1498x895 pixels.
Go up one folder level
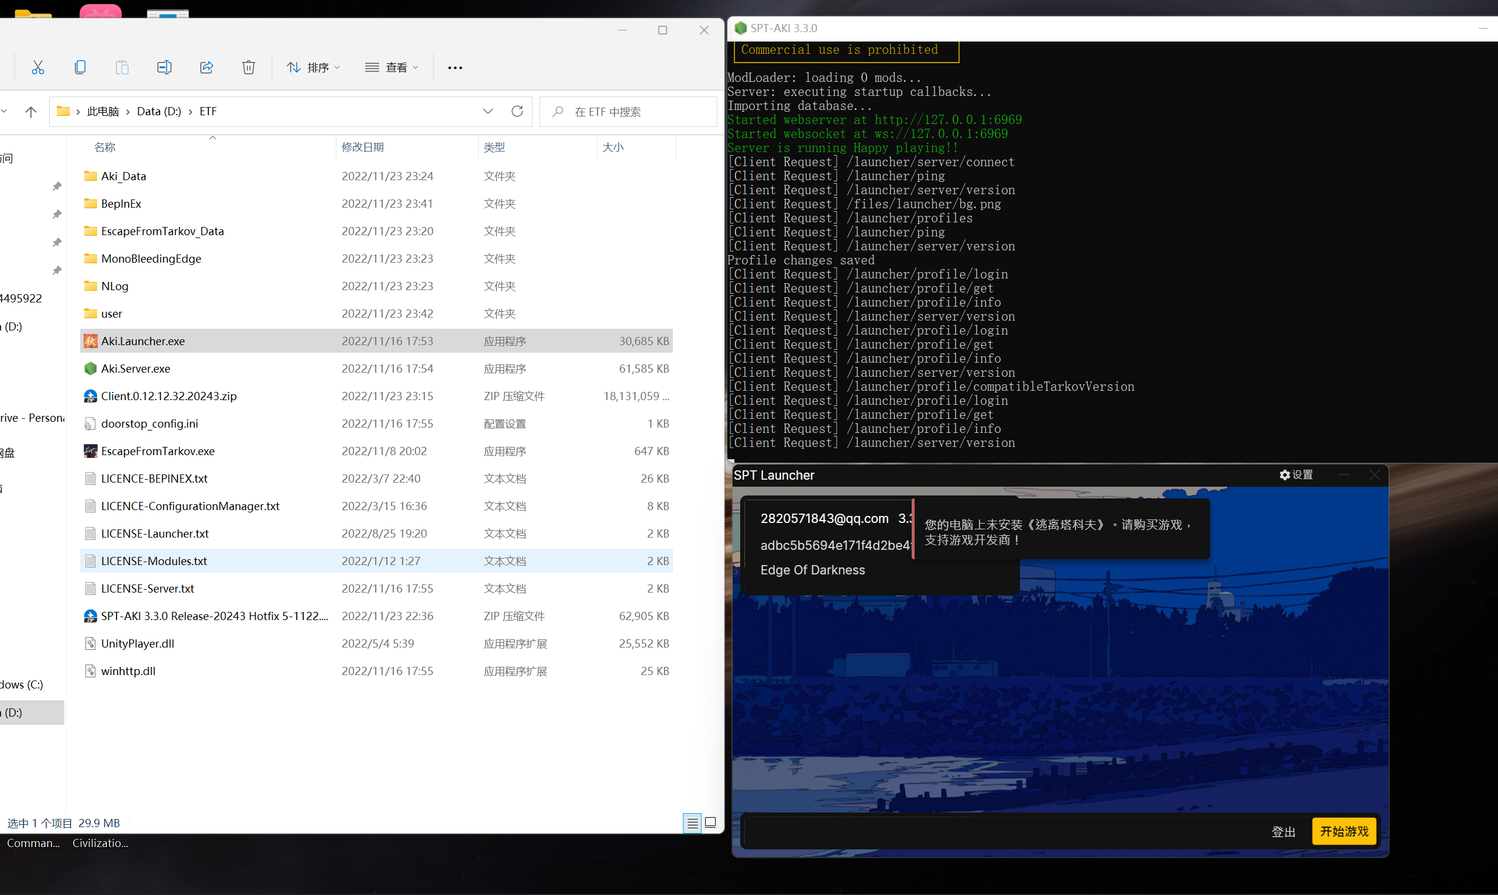tap(31, 112)
